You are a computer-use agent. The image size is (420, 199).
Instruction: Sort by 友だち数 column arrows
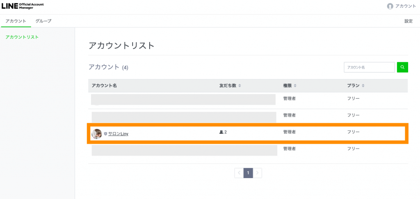[x=240, y=86]
